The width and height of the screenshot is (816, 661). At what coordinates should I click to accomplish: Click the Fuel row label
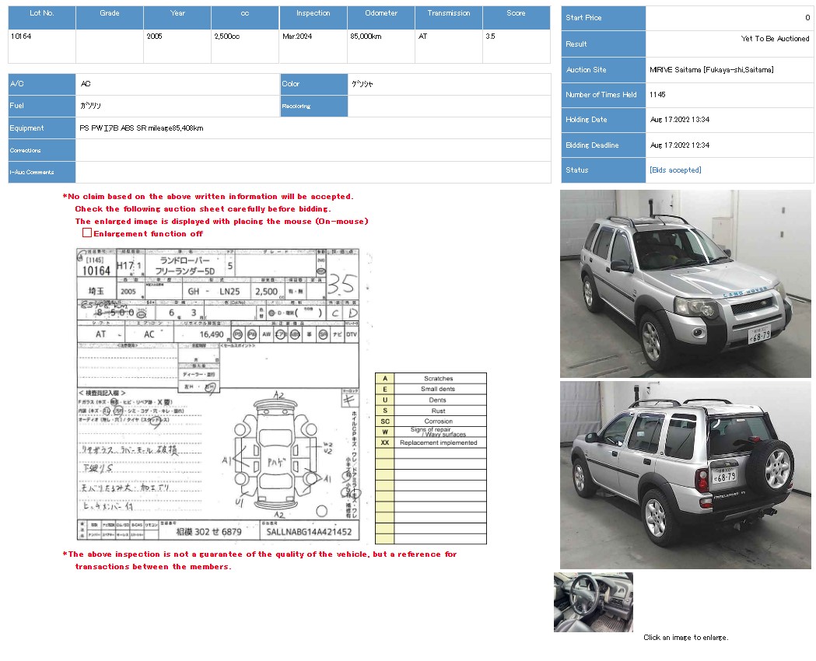coord(42,106)
